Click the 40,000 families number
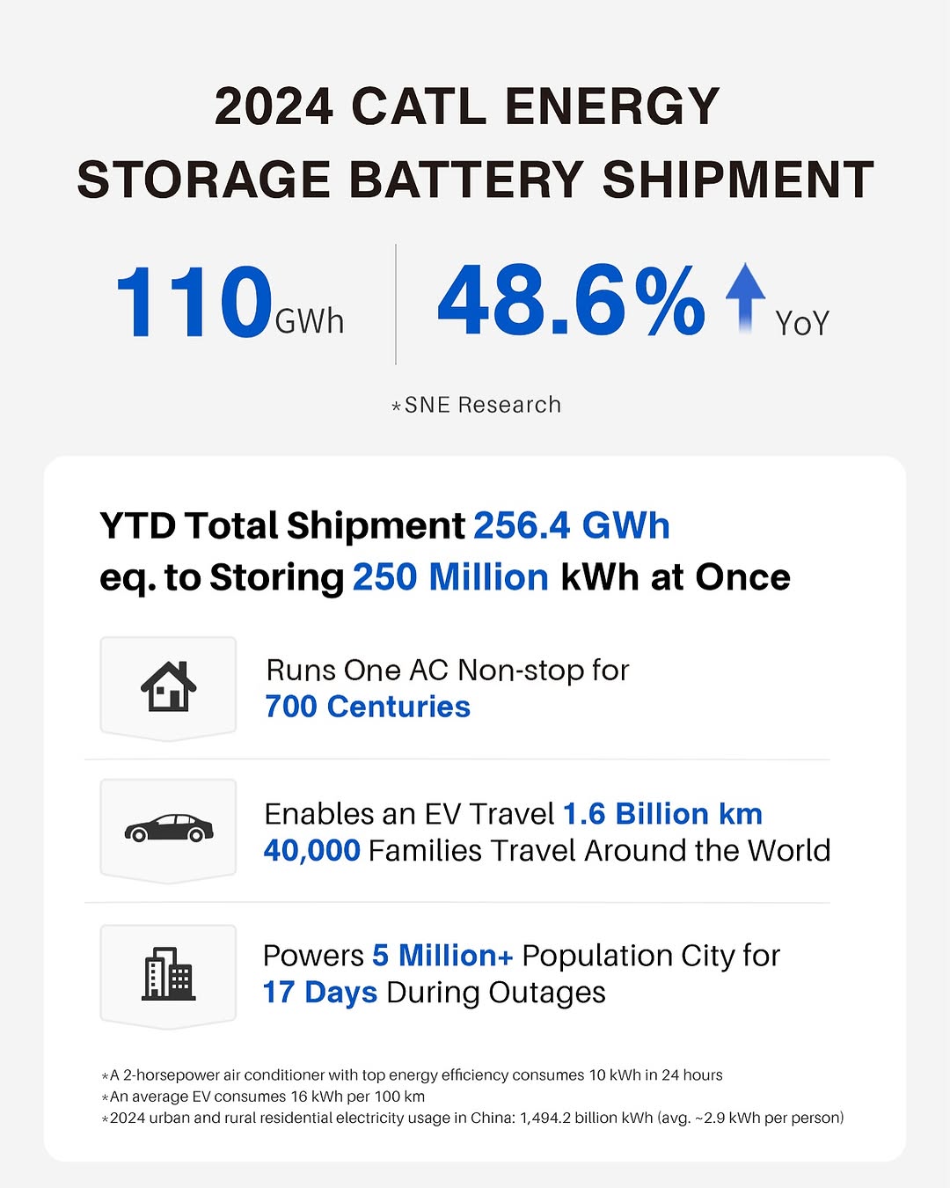 (312, 851)
